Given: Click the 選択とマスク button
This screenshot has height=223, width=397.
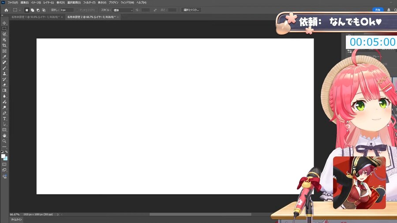Looking at the screenshot, I should (x=191, y=10).
